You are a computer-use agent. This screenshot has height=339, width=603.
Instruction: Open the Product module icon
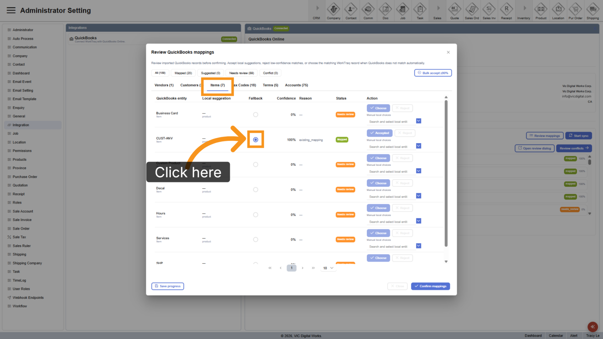541,10
